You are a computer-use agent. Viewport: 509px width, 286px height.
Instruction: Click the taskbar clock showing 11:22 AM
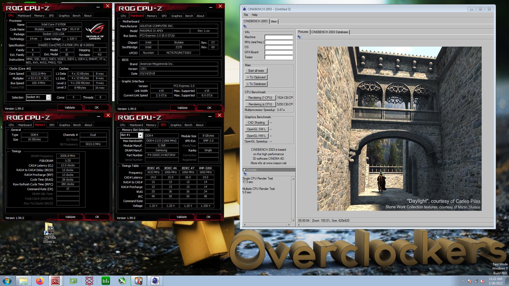[x=495, y=281]
